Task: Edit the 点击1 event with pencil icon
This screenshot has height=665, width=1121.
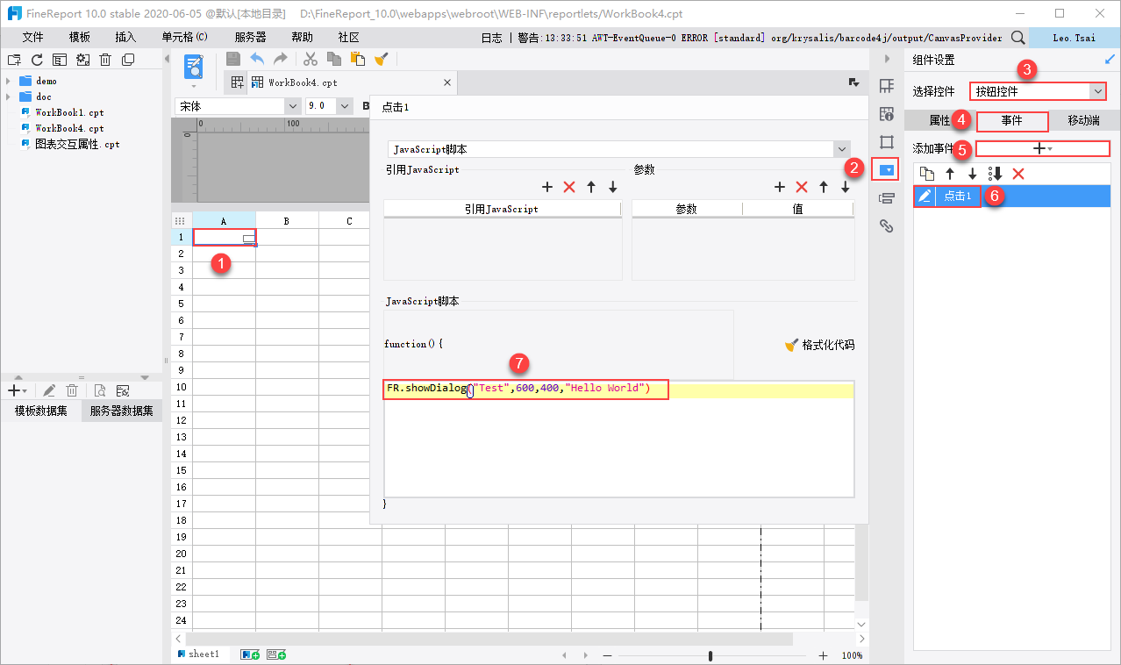Action: [925, 197]
